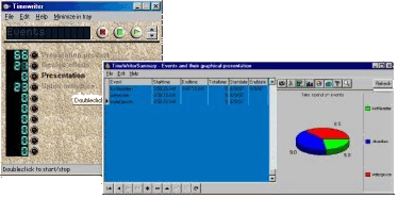Click the down arrow of the Events stepper

[x=152, y=36]
